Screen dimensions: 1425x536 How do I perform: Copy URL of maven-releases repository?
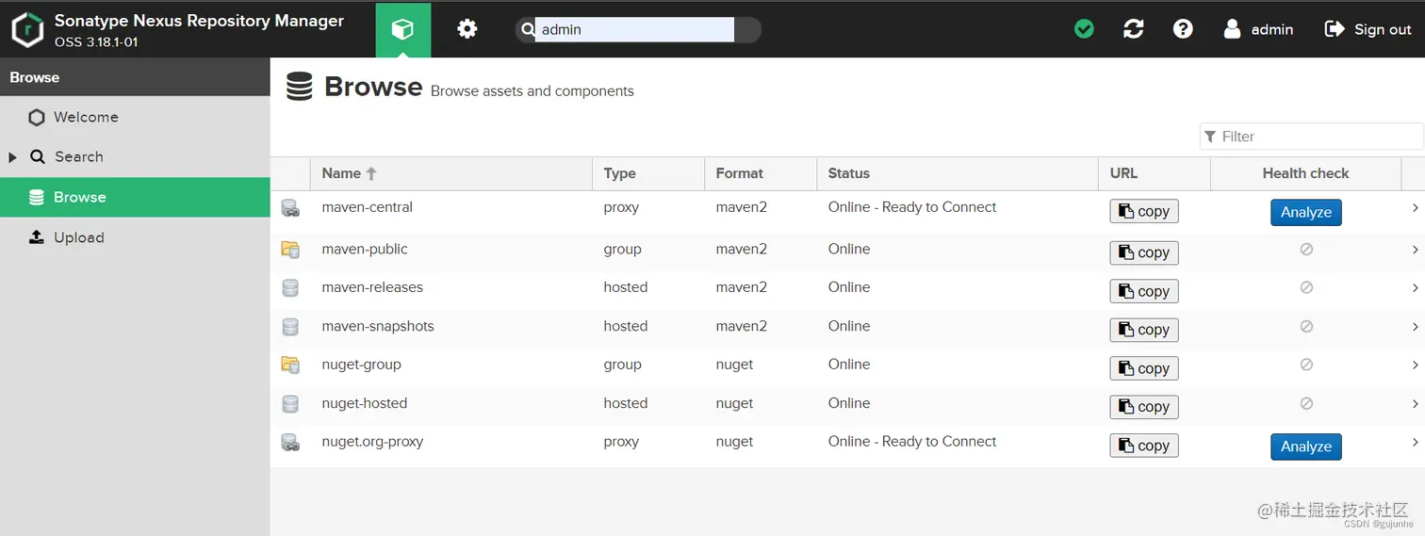pyautogui.click(x=1143, y=291)
